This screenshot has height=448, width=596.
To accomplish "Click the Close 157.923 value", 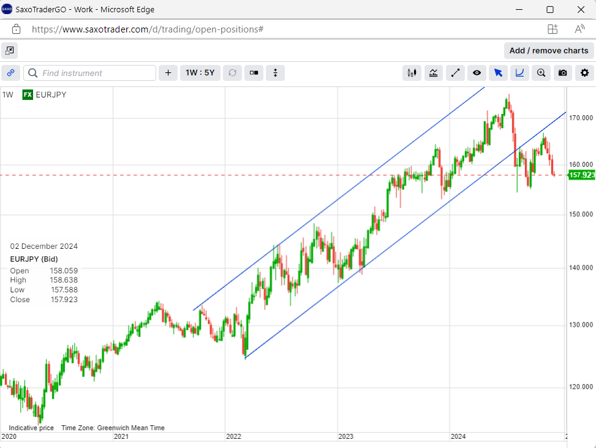I will point(64,300).
